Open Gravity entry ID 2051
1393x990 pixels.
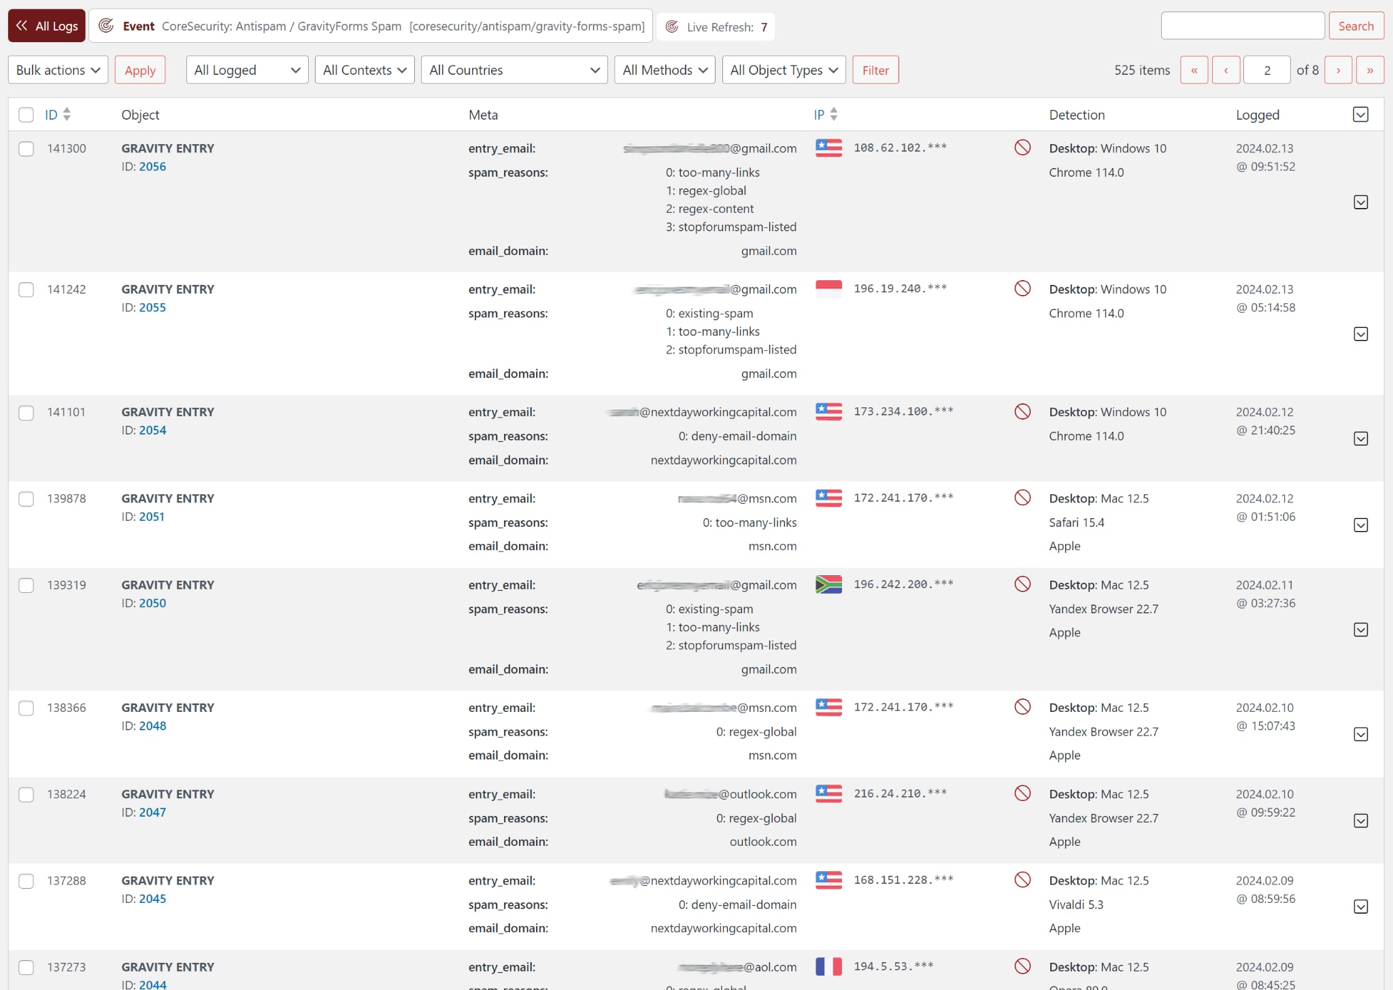click(x=152, y=517)
